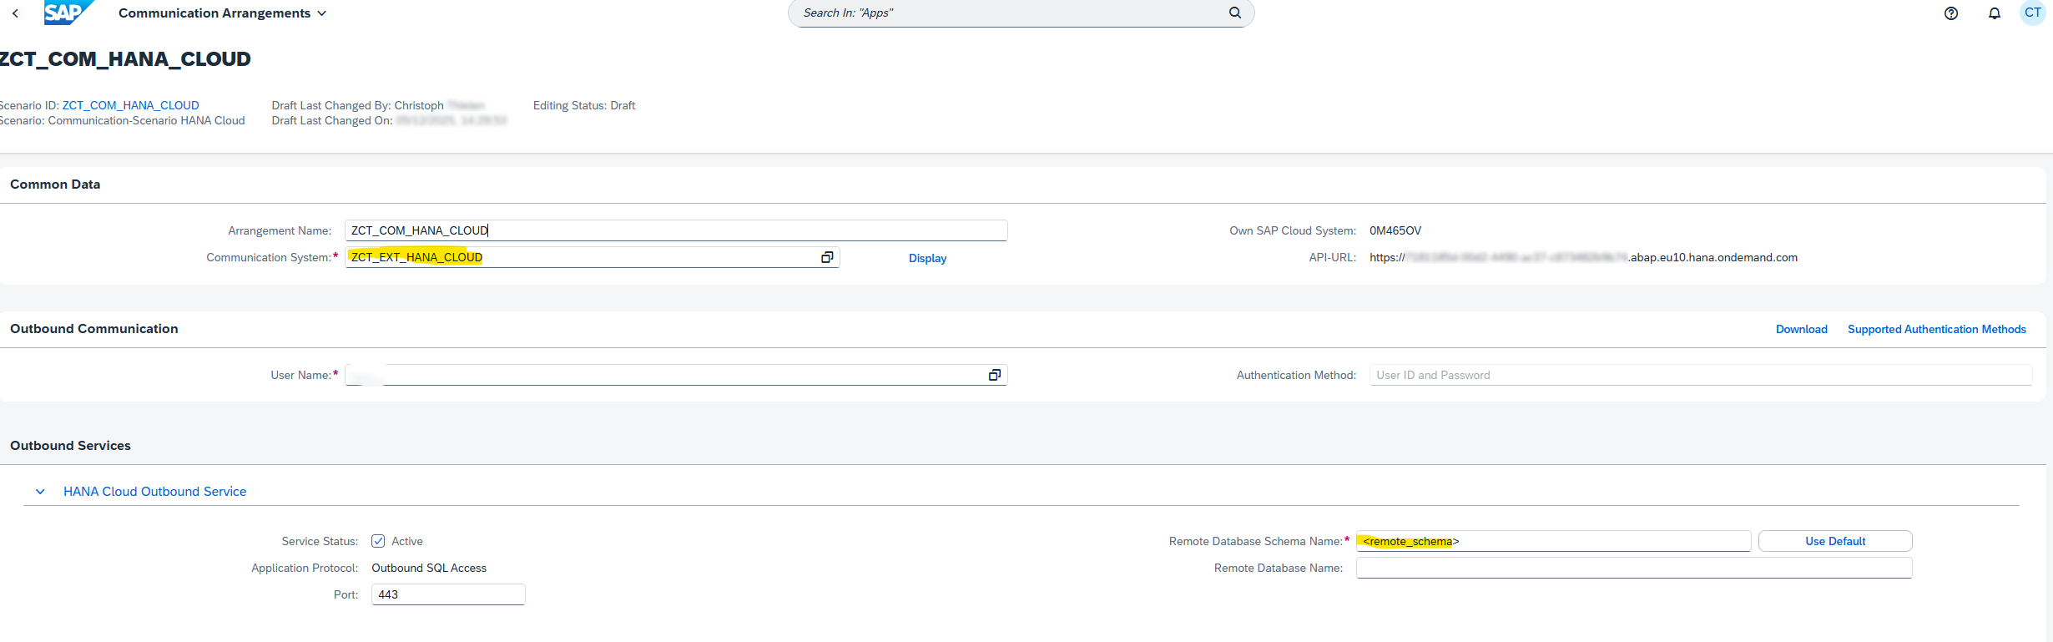
Task: Open value help for User Name
Action: click(x=994, y=375)
